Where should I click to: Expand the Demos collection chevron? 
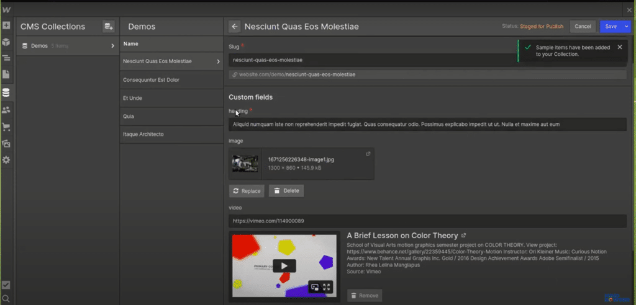point(112,46)
